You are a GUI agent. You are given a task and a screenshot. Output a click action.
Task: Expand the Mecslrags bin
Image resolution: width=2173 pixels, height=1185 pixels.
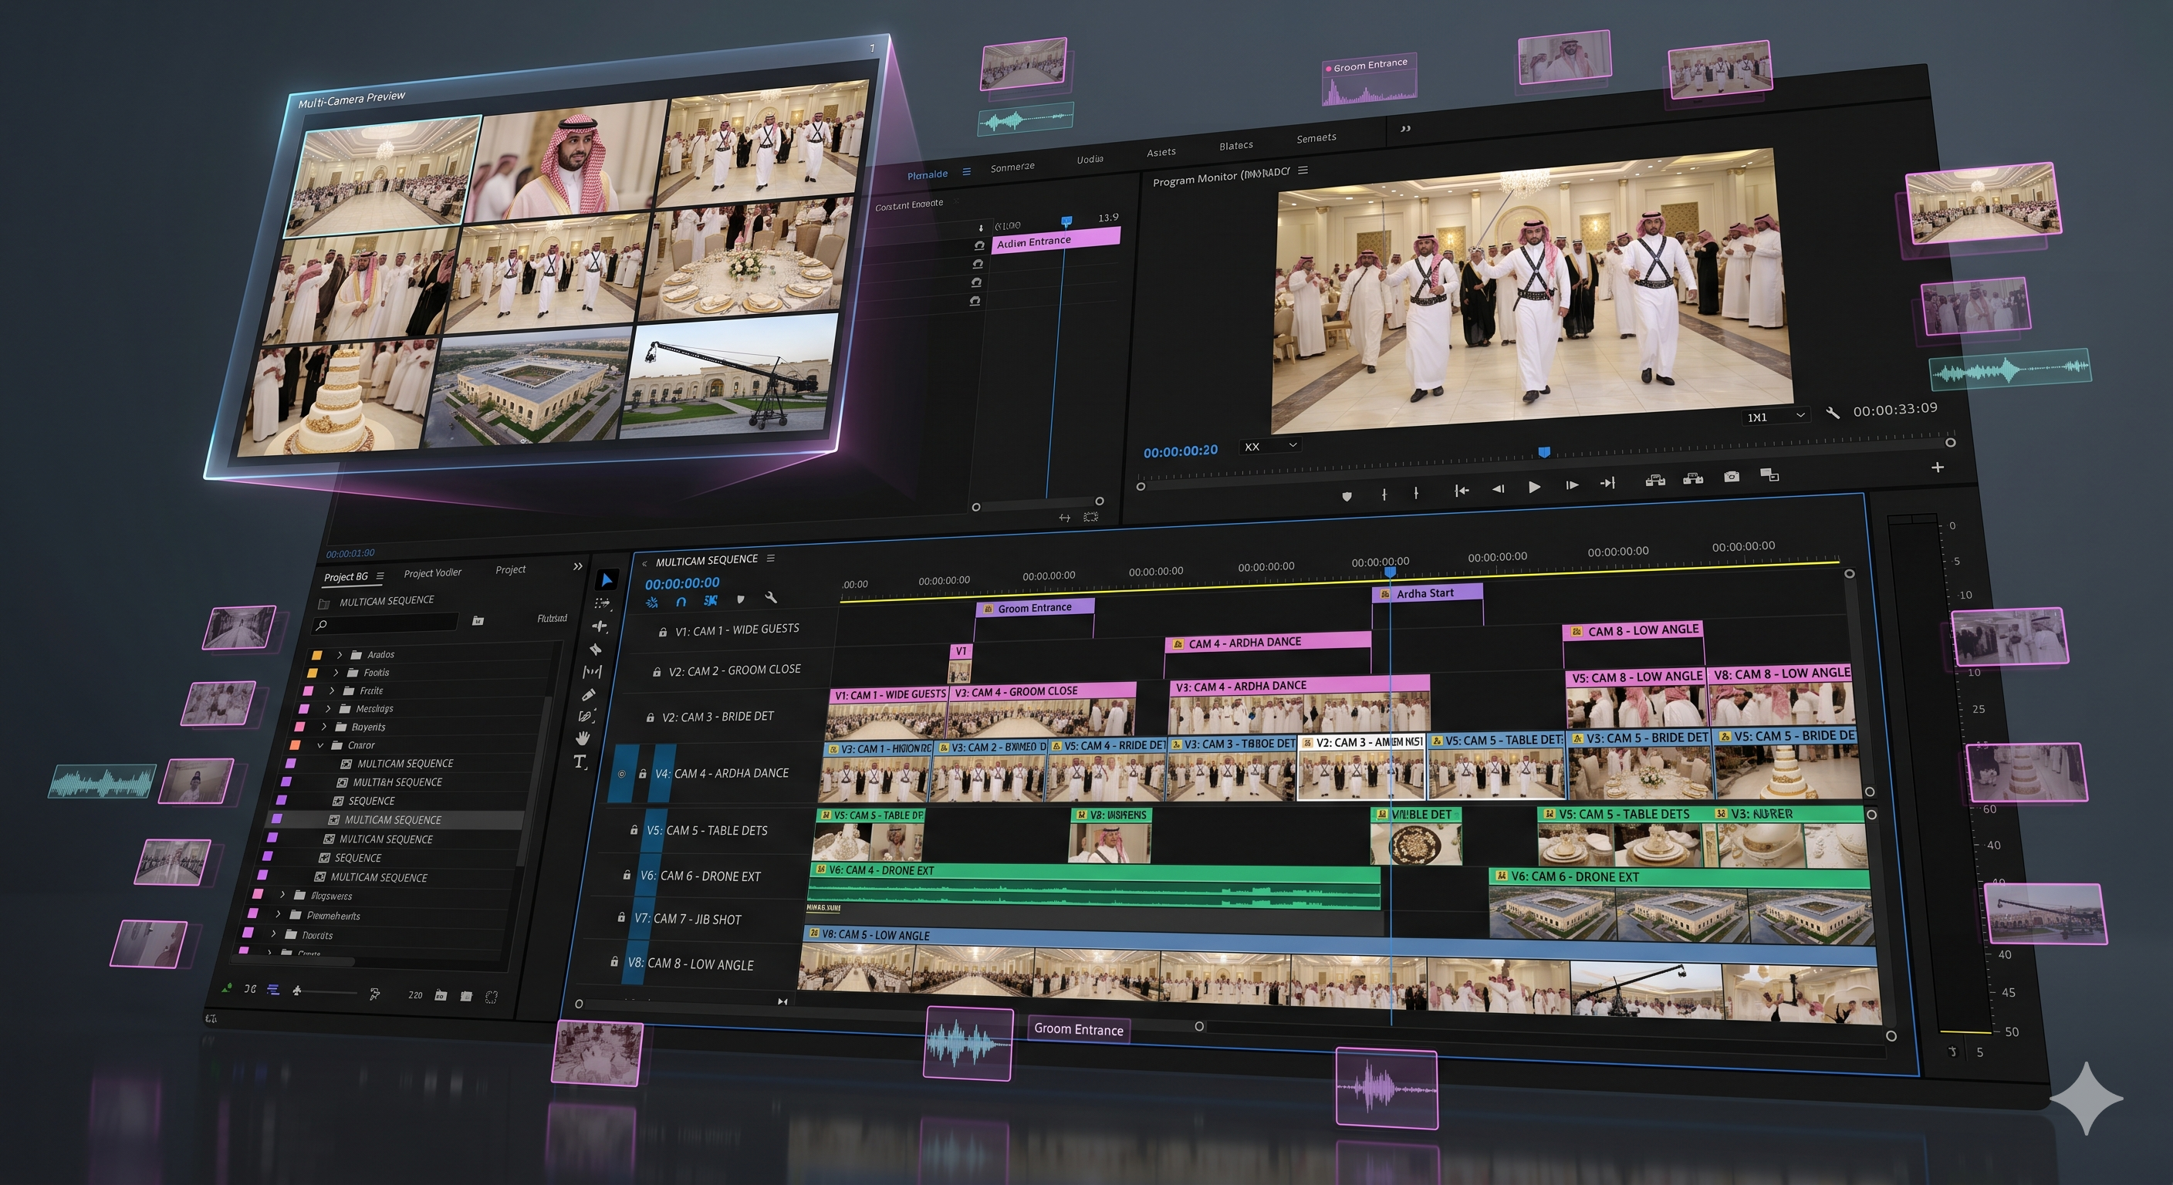point(327,708)
